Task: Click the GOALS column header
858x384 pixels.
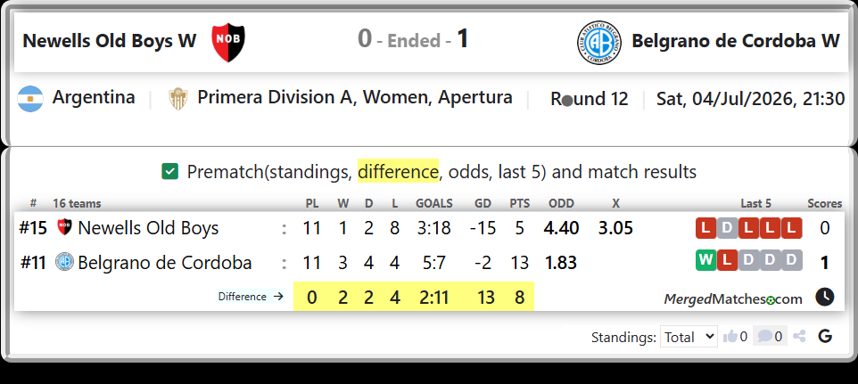Action: point(434,204)
